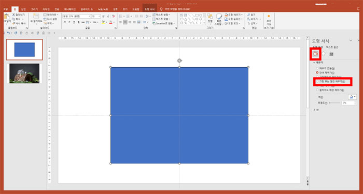
Task: Center-align the paragraph text
Action: pos(125,22)
